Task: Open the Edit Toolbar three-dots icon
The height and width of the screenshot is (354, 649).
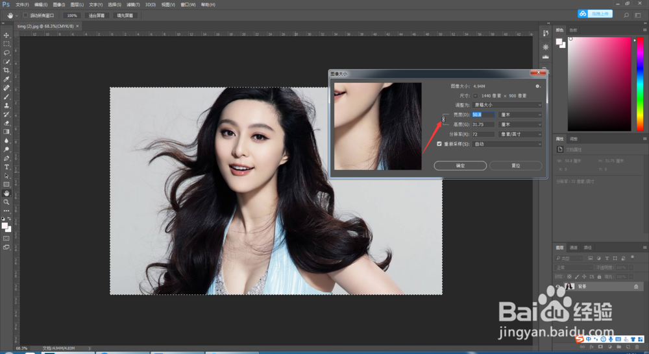Action: 6,211
